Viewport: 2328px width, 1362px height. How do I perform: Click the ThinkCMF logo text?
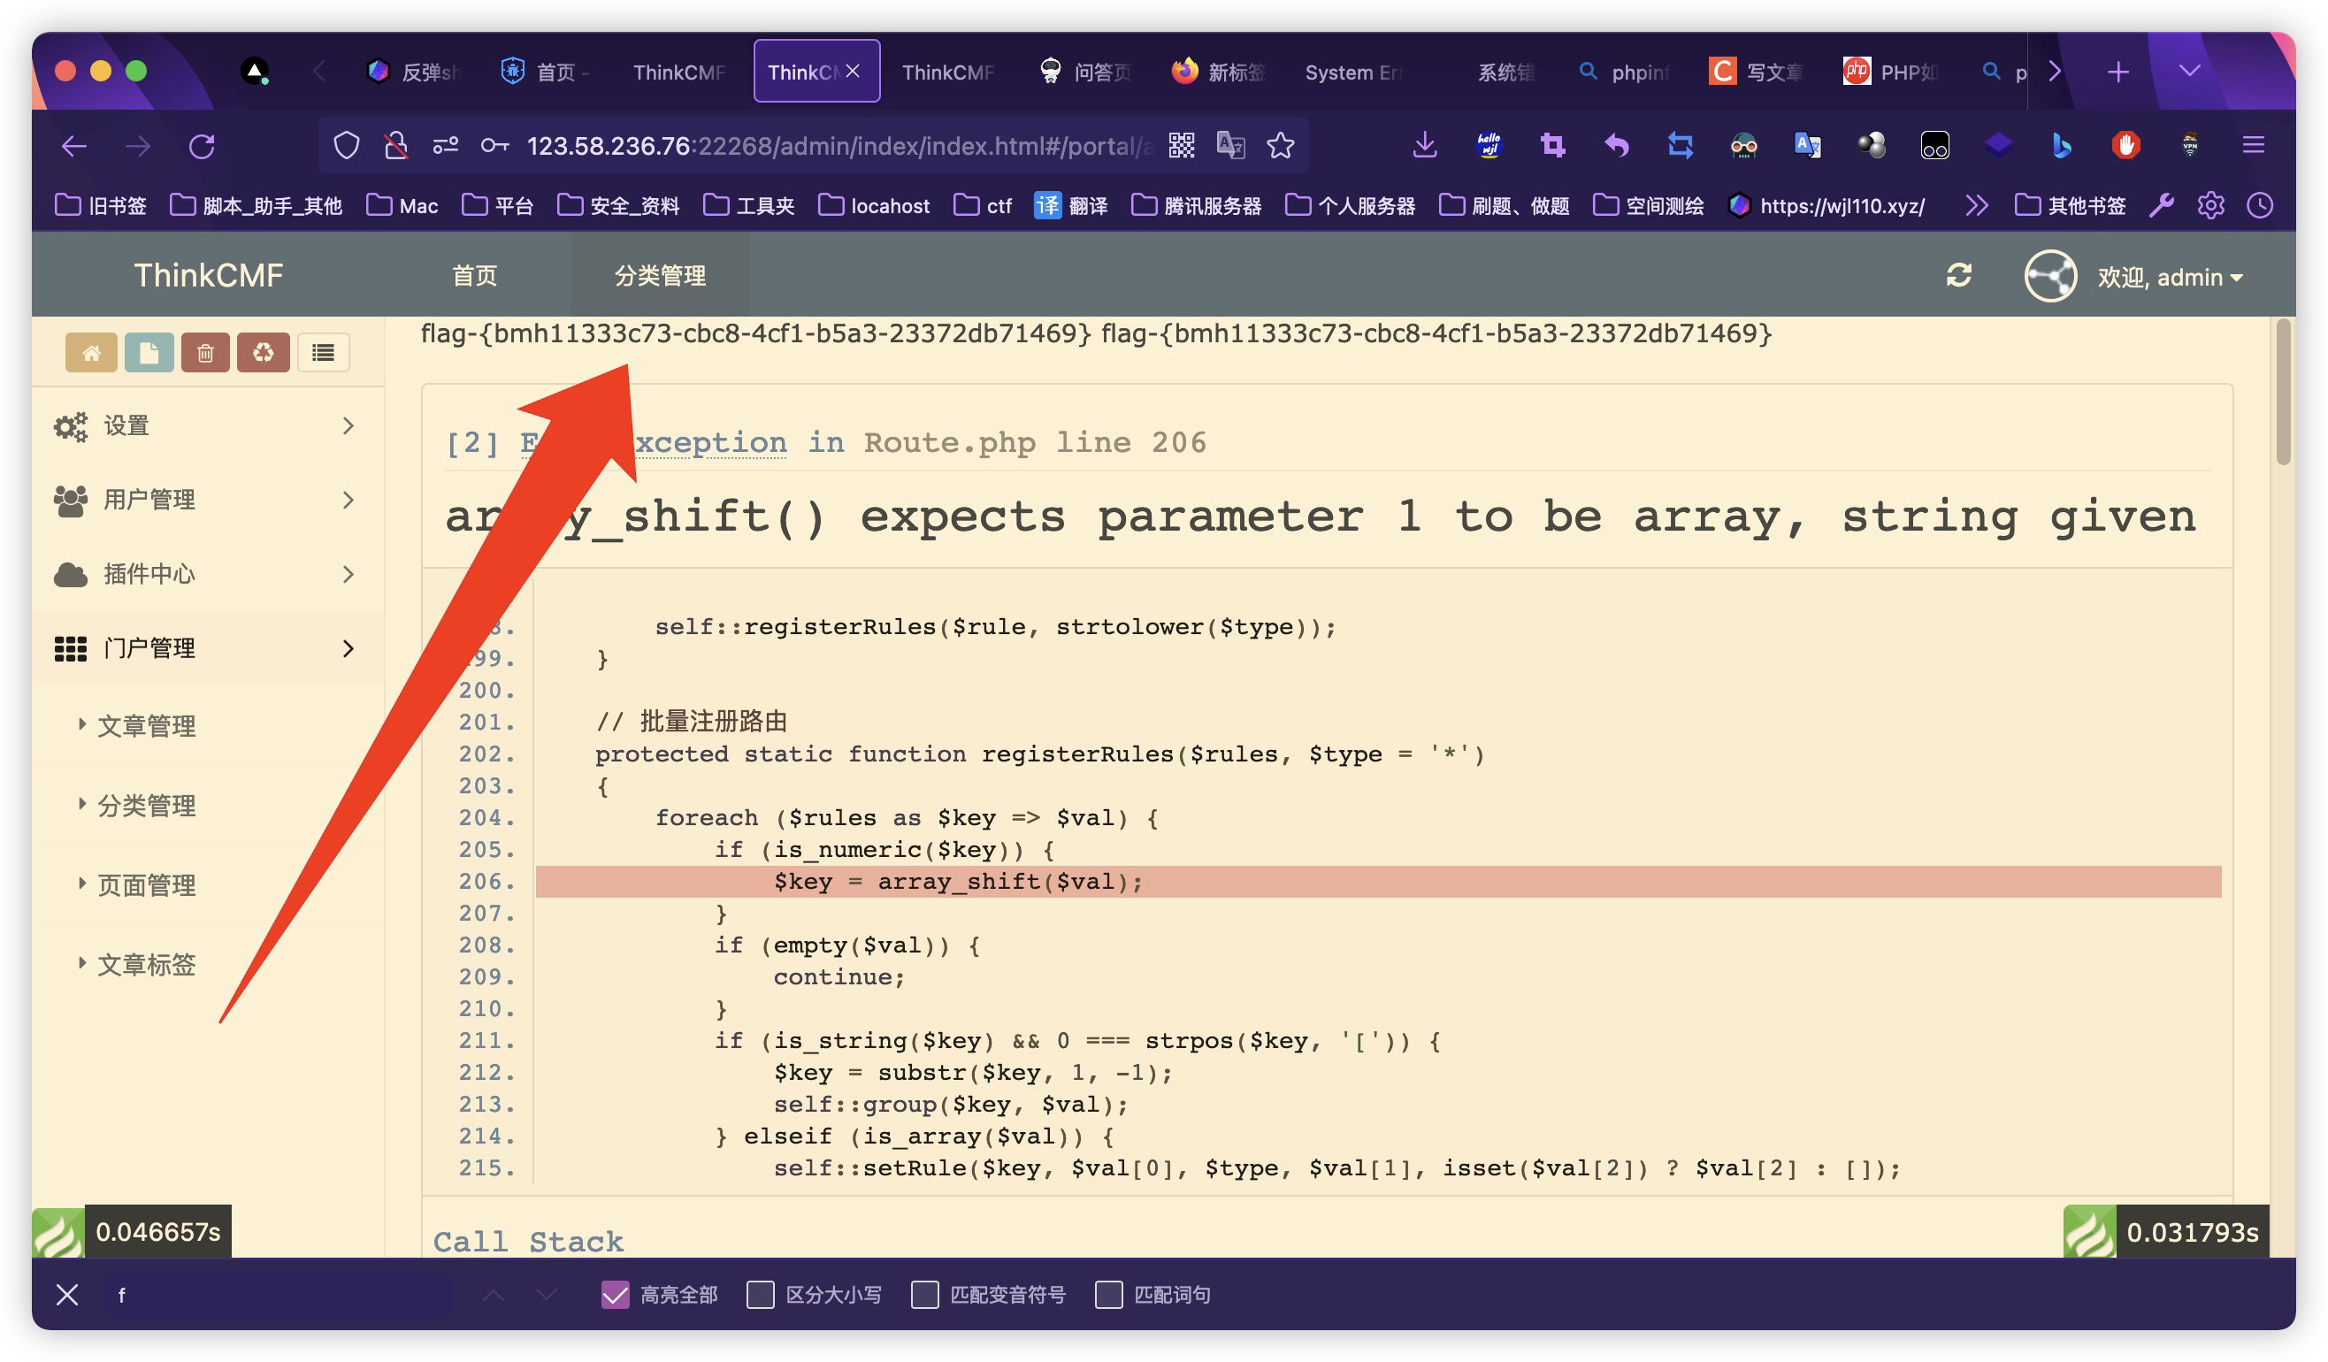209,275
